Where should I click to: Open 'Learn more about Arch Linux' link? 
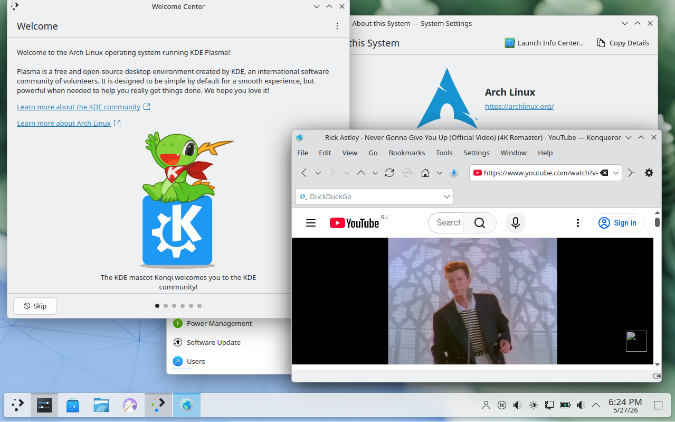64,123
